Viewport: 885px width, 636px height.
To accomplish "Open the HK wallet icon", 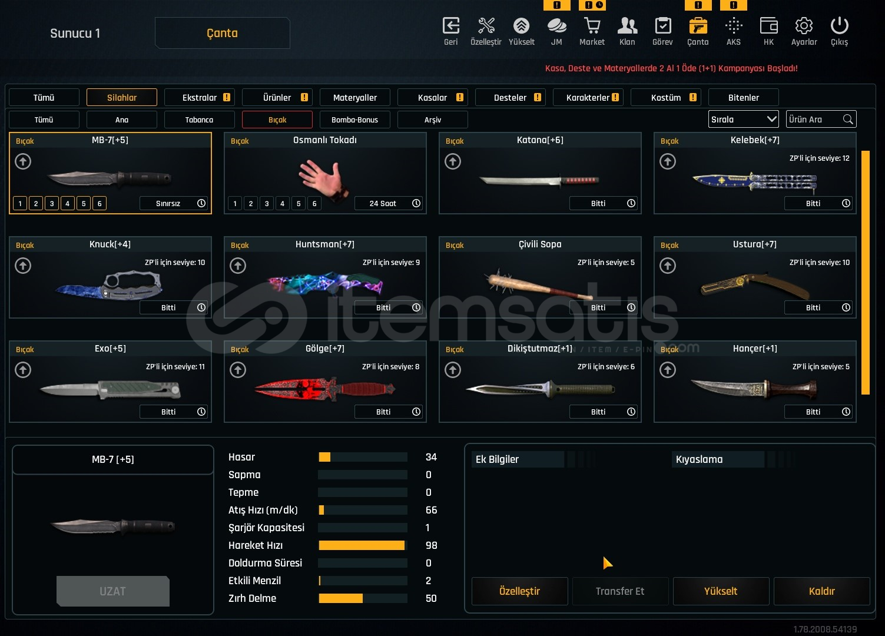I will (768, 26).
